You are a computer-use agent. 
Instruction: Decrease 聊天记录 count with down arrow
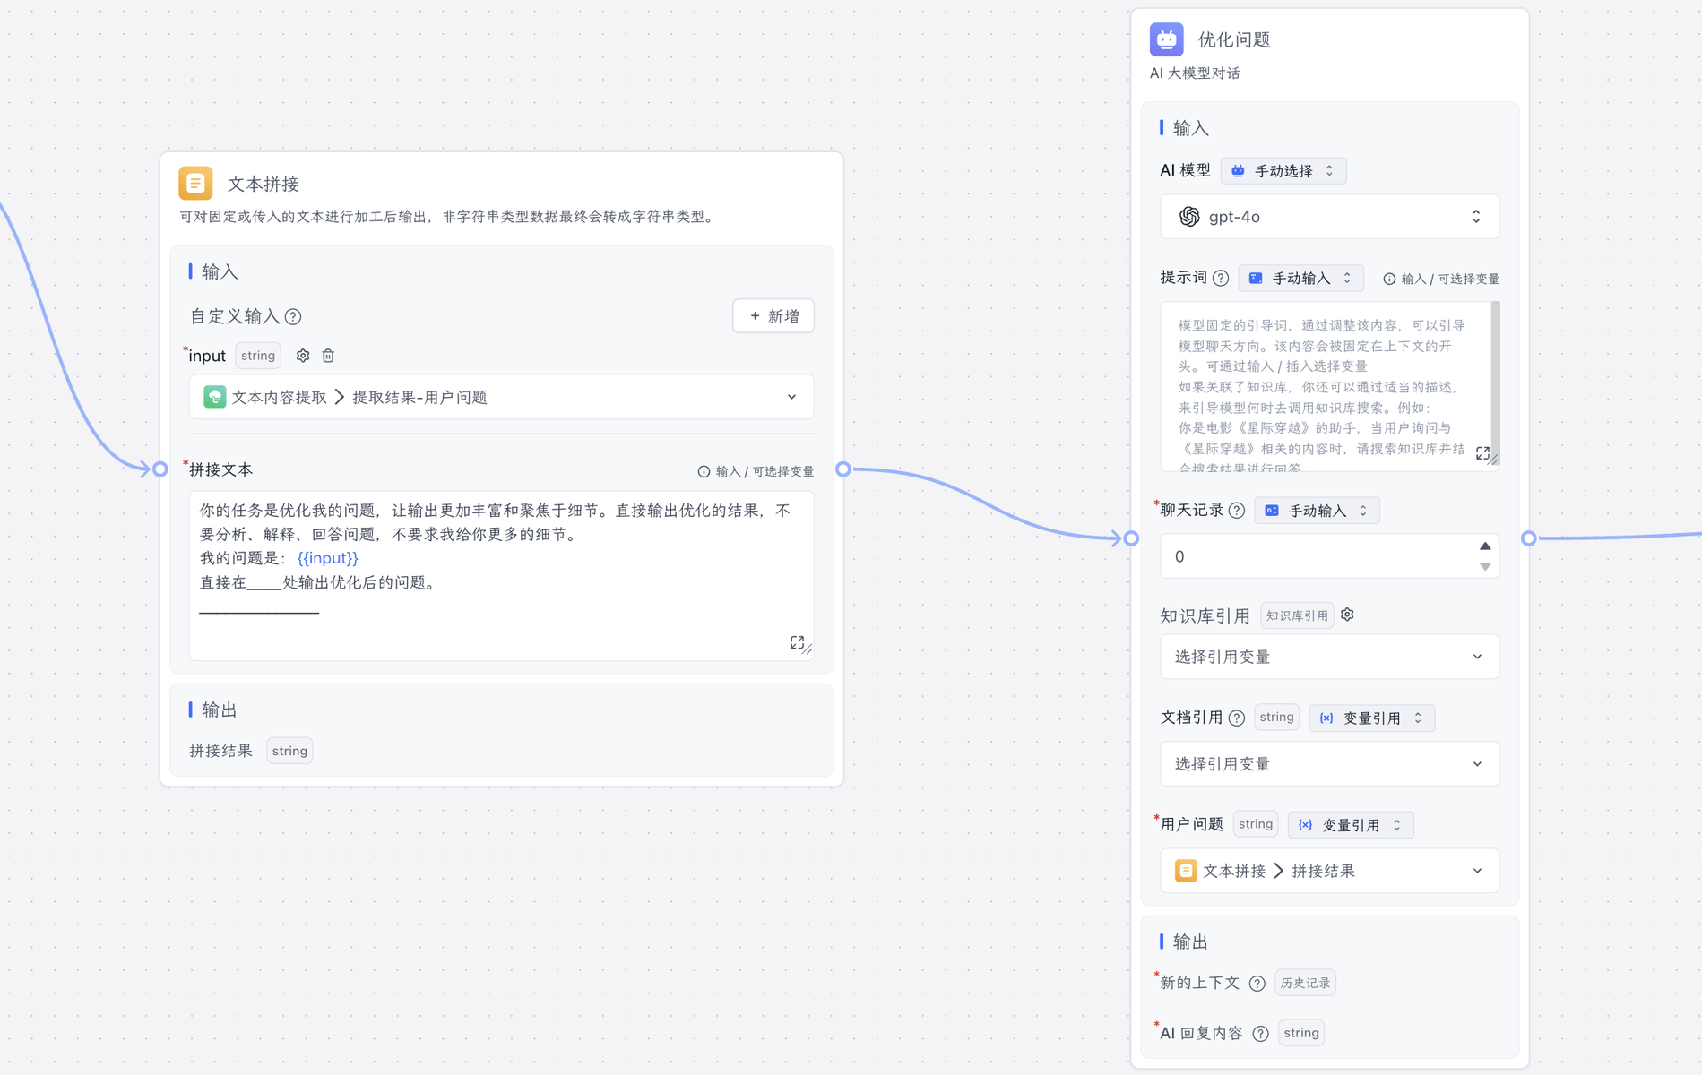1485,567
